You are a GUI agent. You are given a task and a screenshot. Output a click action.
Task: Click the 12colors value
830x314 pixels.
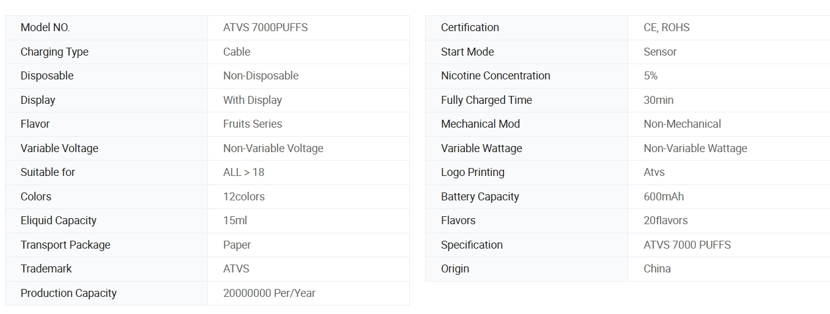[243, 197]
